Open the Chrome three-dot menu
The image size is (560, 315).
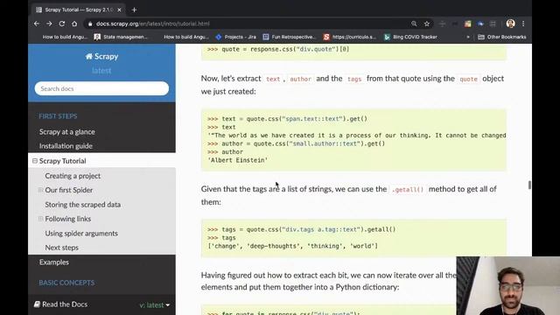523,24
